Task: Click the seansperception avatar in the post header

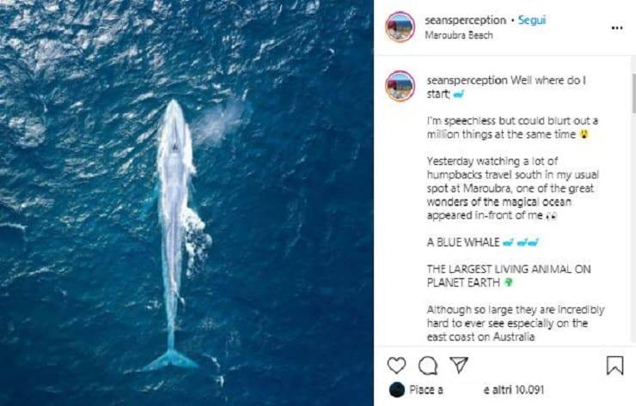Action: pyautogui.click(x=401, y=27)
